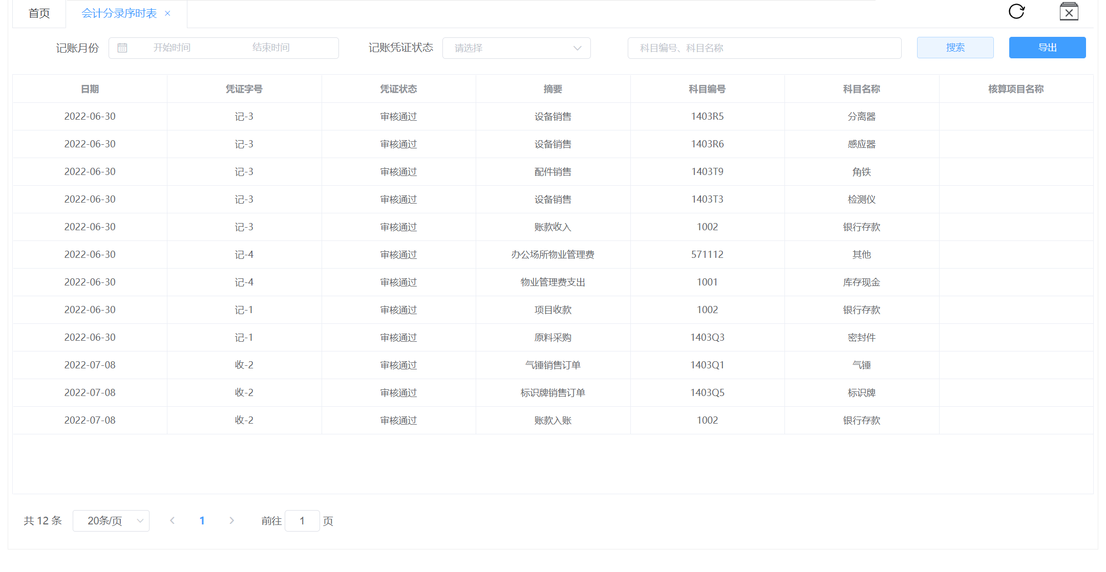Screen dimensions: 1106x572
Task: Click the 结束时间 date input
Action: (271, 48)
